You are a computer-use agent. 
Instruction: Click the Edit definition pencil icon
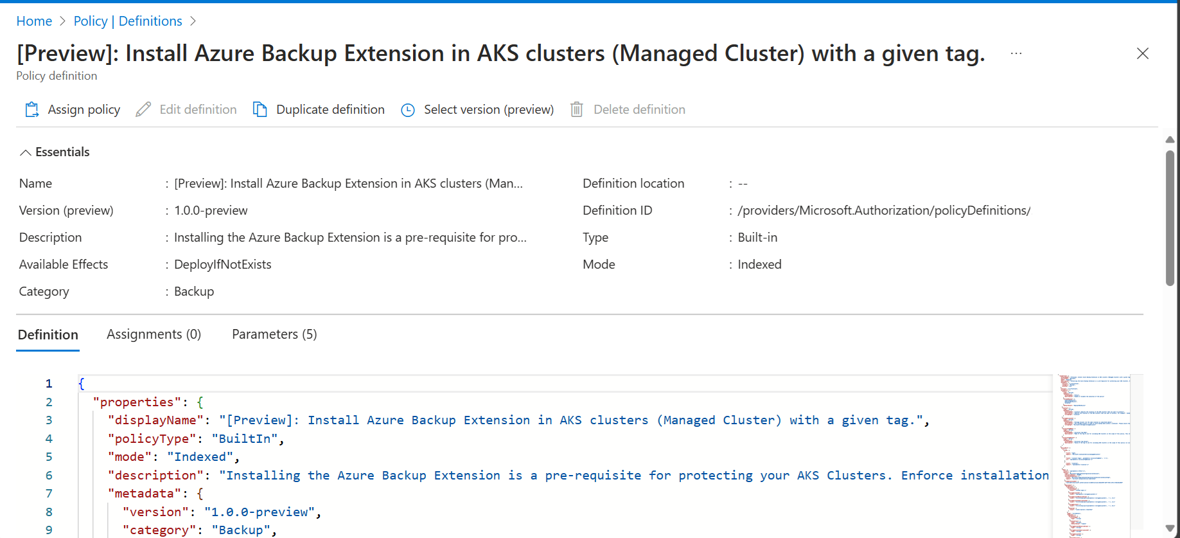[x=143, y=110]
